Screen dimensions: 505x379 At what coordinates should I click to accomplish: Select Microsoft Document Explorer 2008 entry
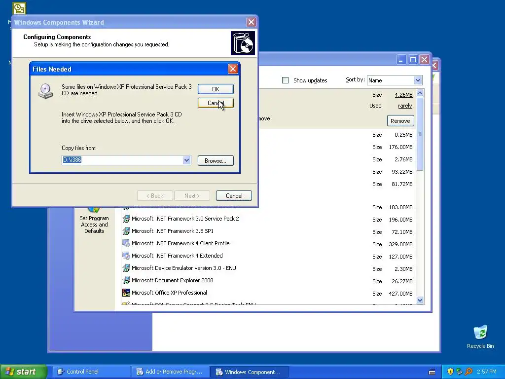[x=172, y=280]
